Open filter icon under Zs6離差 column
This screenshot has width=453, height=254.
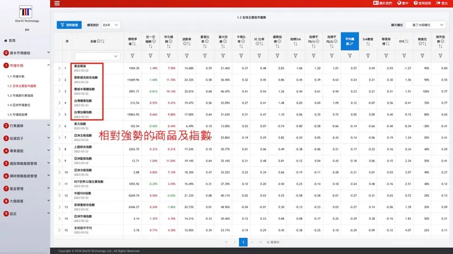pyautogui.click(x=368, y=56)
